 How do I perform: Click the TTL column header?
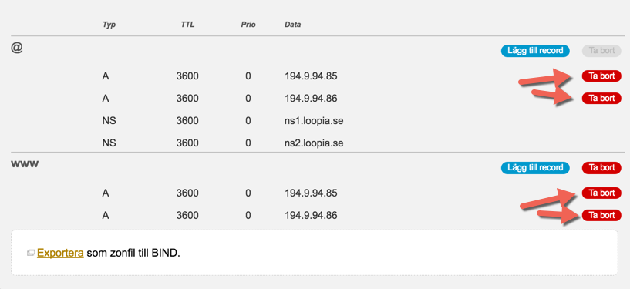(187, 25)
